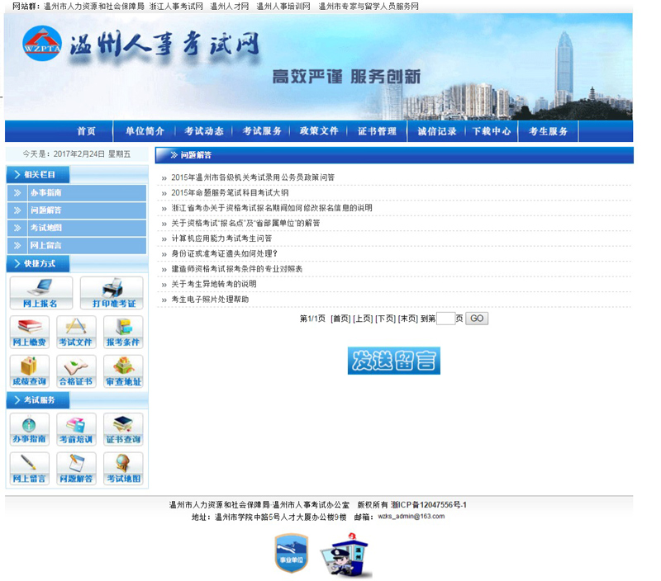Click the 事业单位 shield badge

292,553
